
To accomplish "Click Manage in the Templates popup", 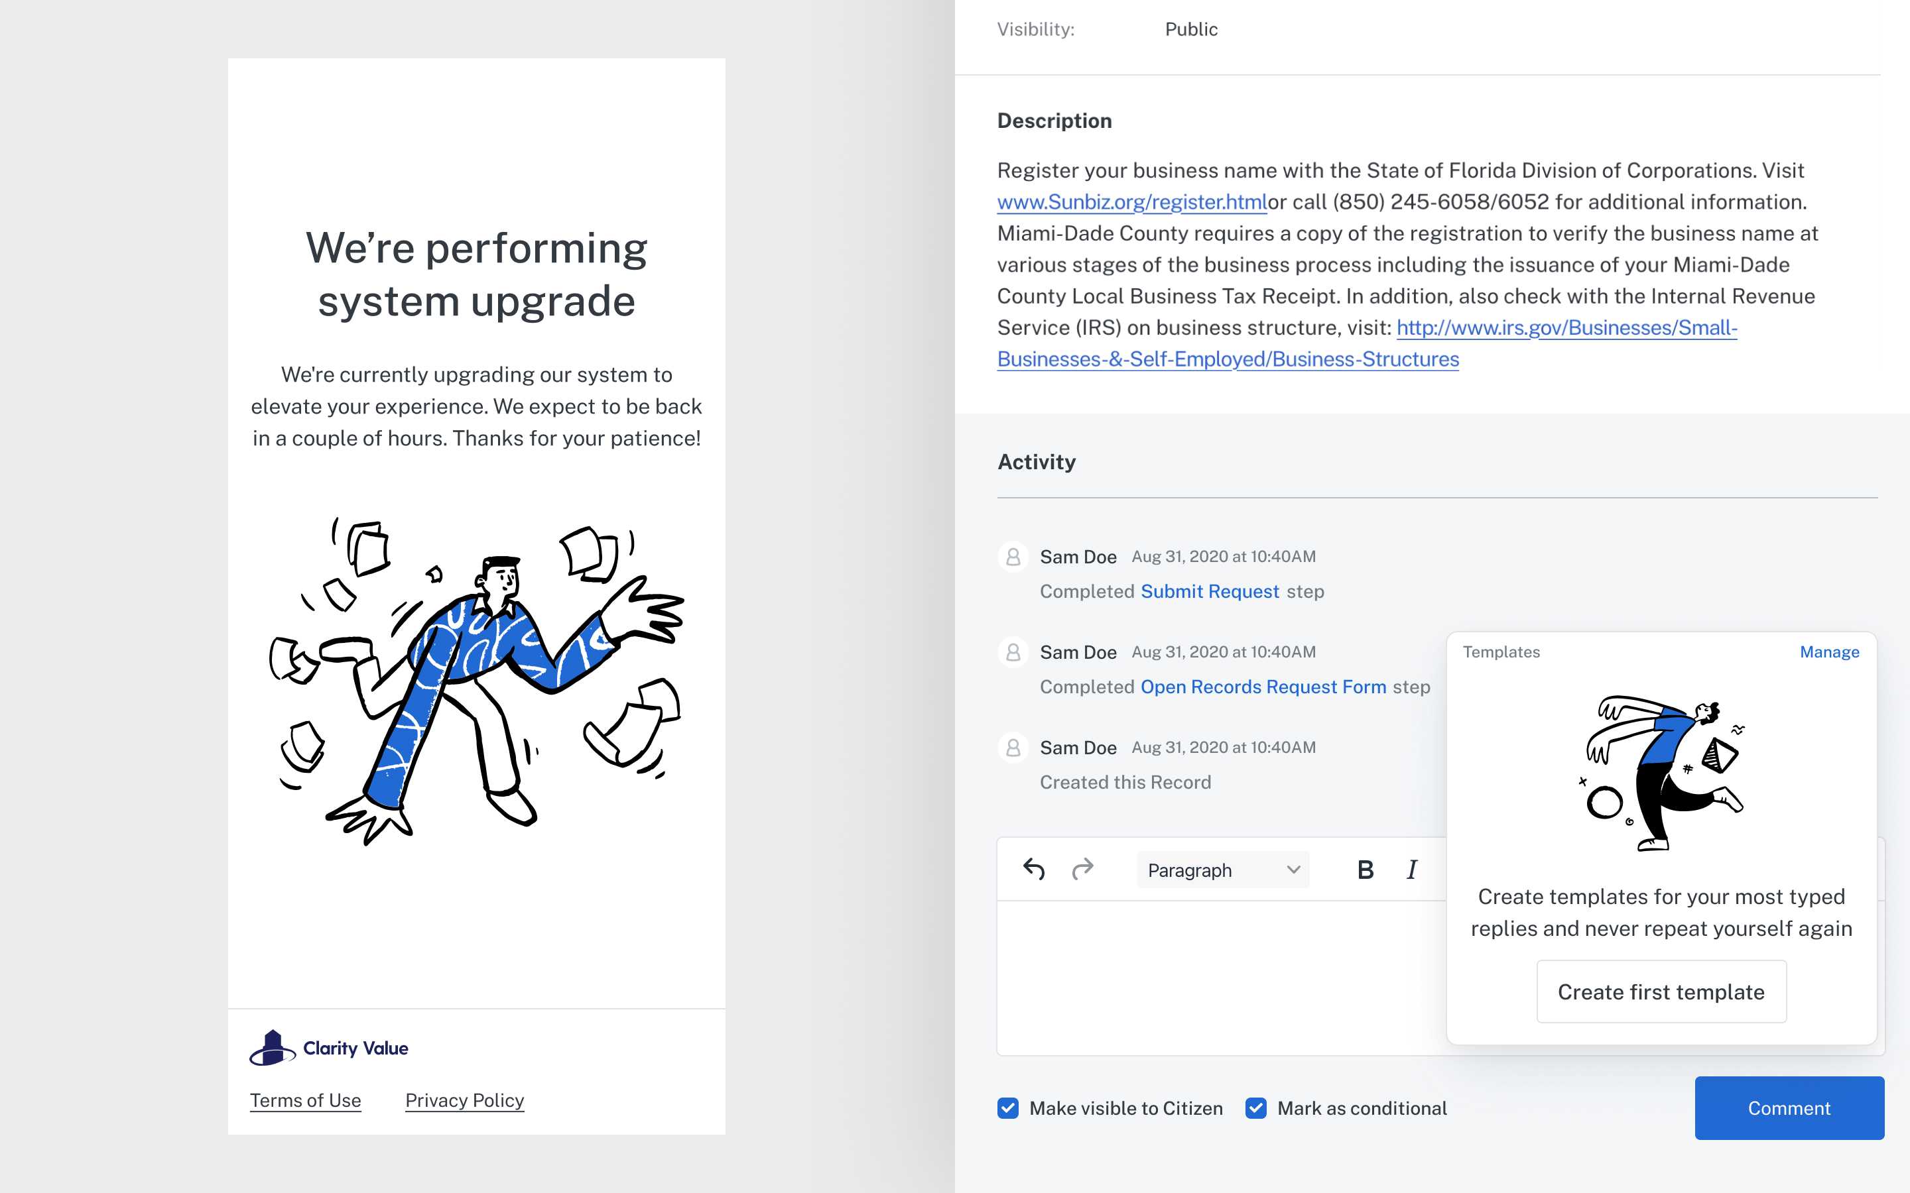I will [x=1828, y=652].
